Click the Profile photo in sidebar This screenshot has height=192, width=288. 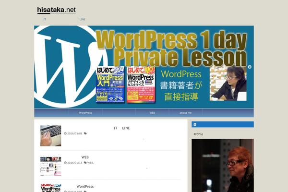coord(223,165)
